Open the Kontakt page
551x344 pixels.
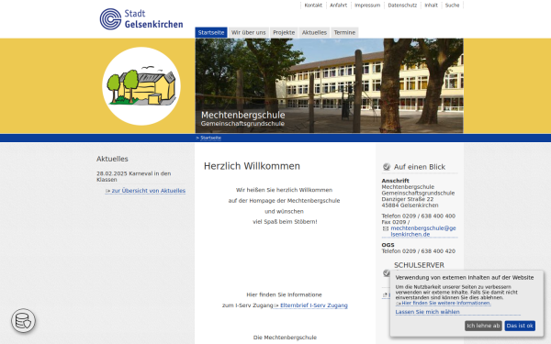click(313, 6)
